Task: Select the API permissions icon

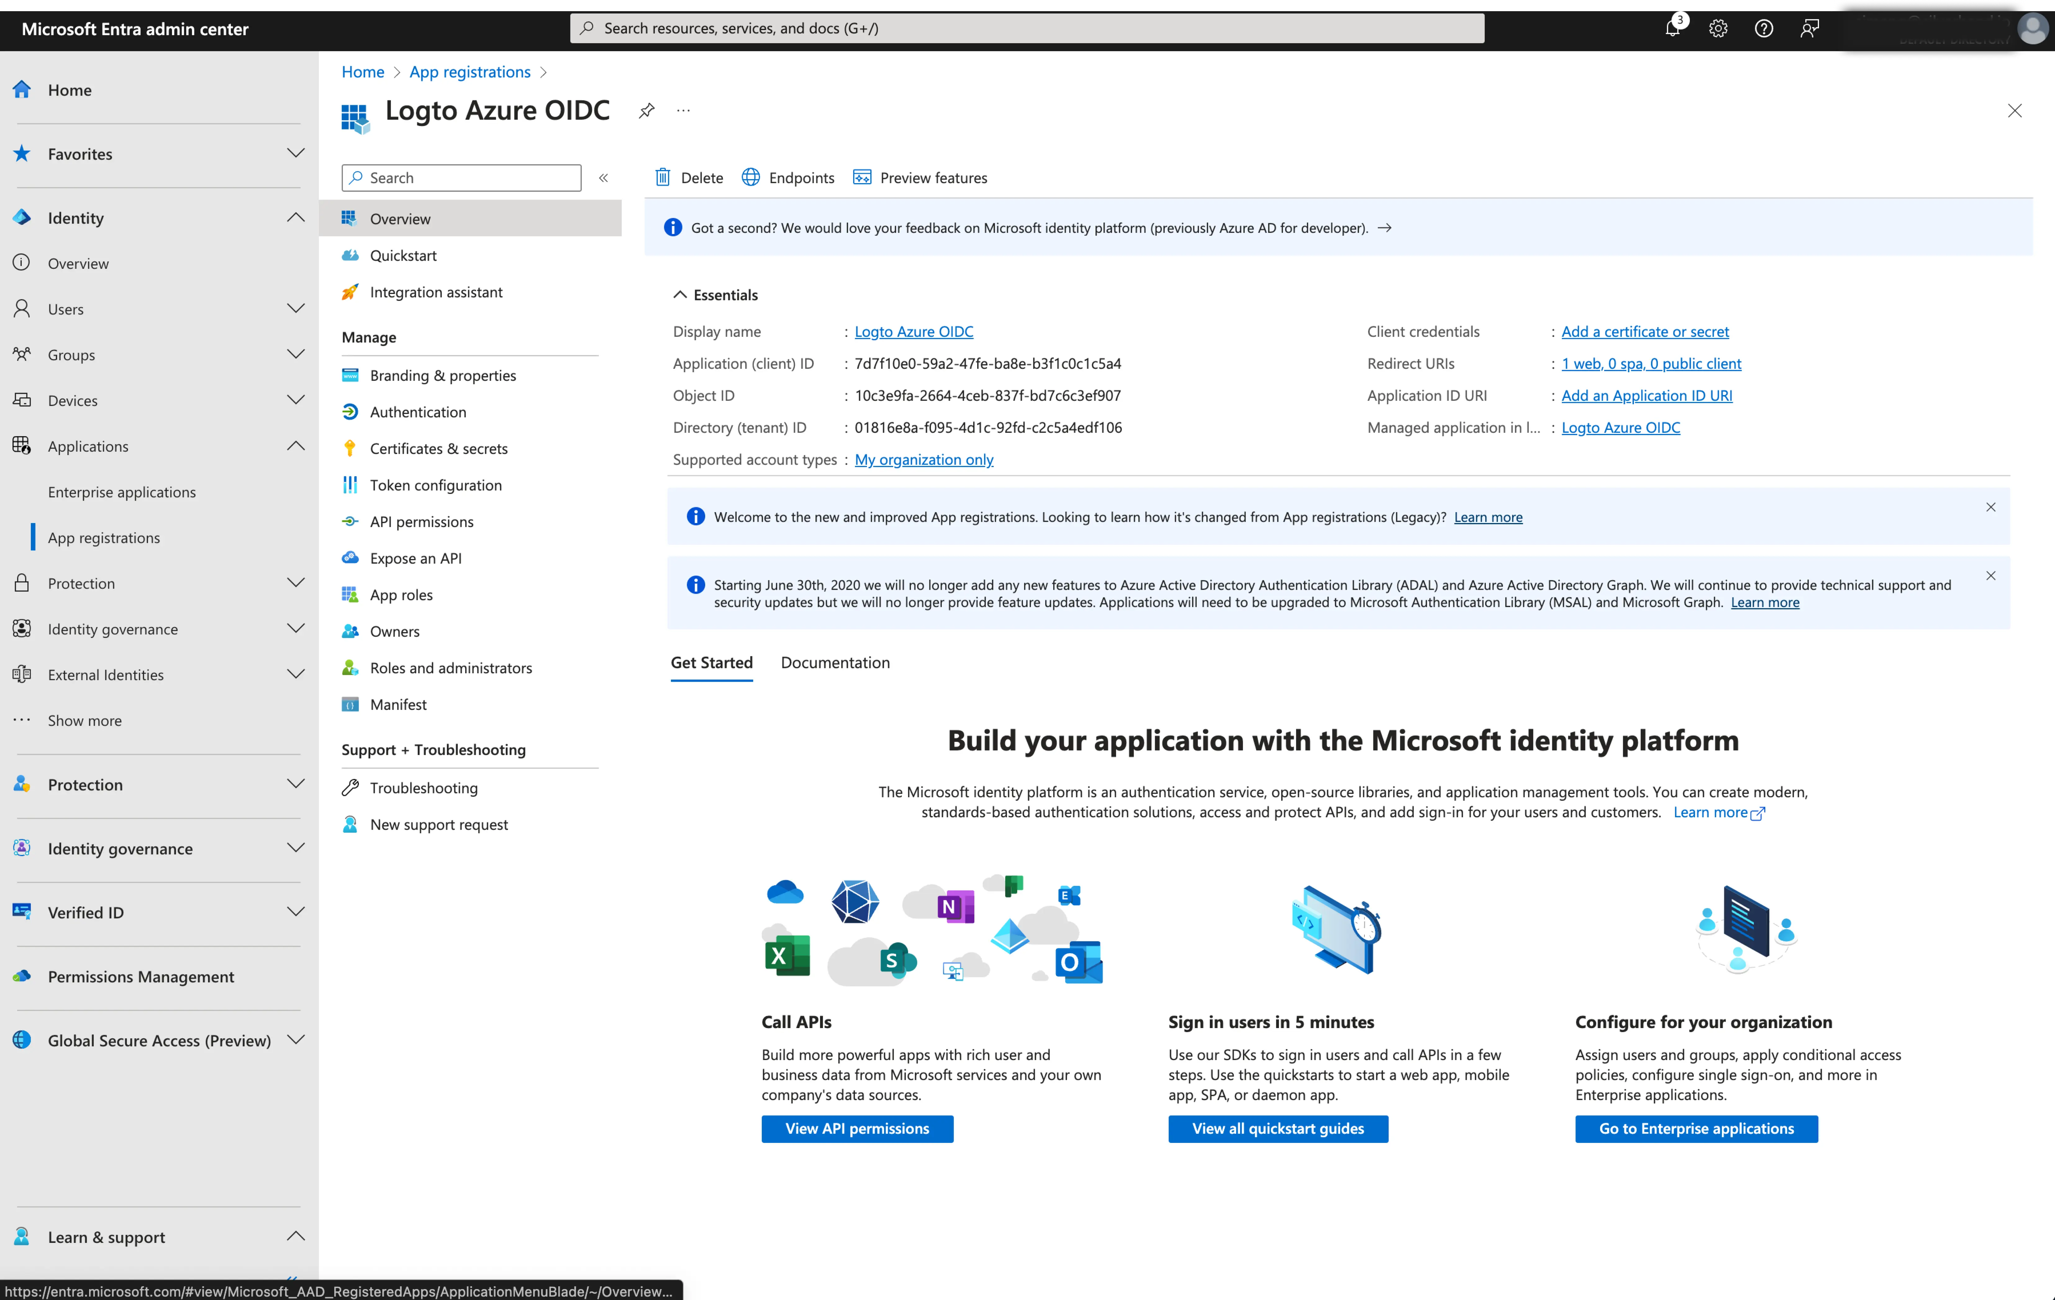Action: (351, 521)
